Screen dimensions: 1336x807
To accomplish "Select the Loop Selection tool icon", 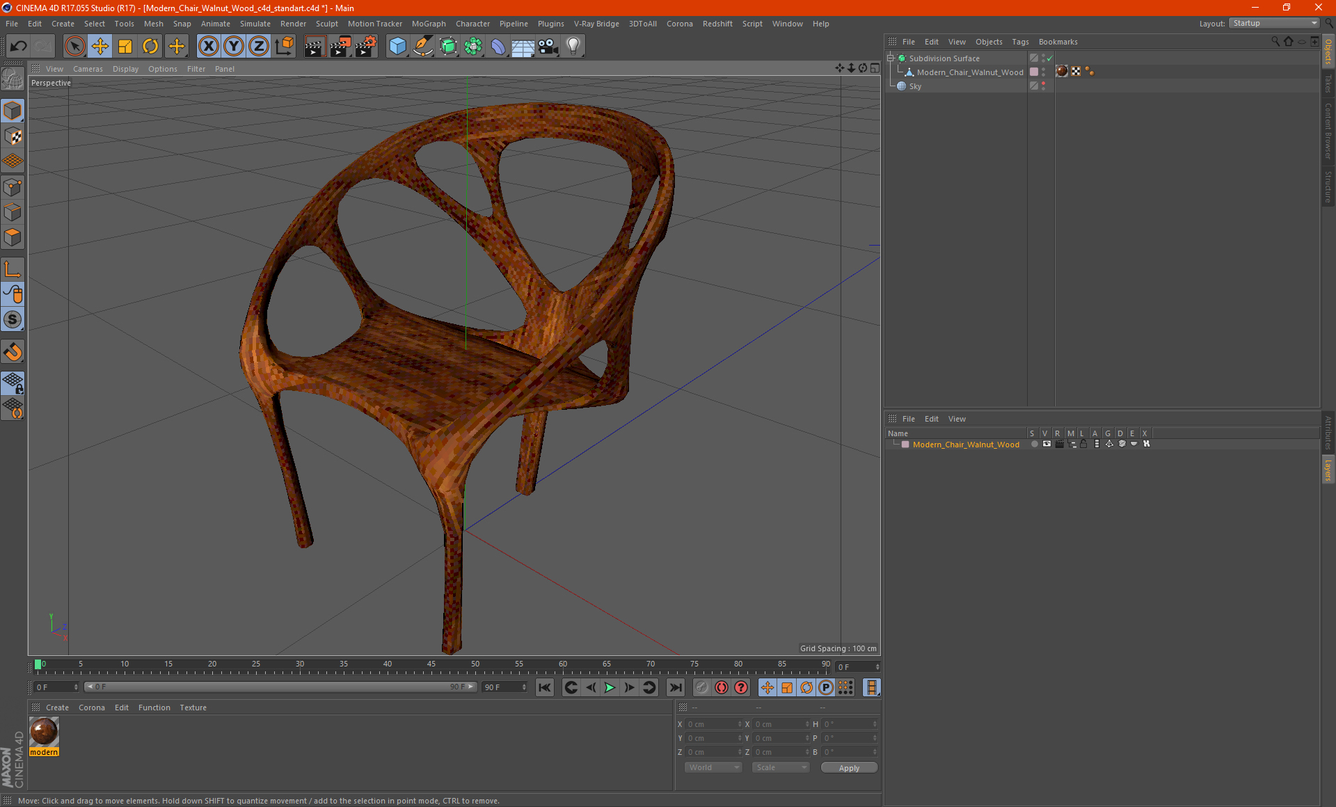I will click(x=13, y=410).
